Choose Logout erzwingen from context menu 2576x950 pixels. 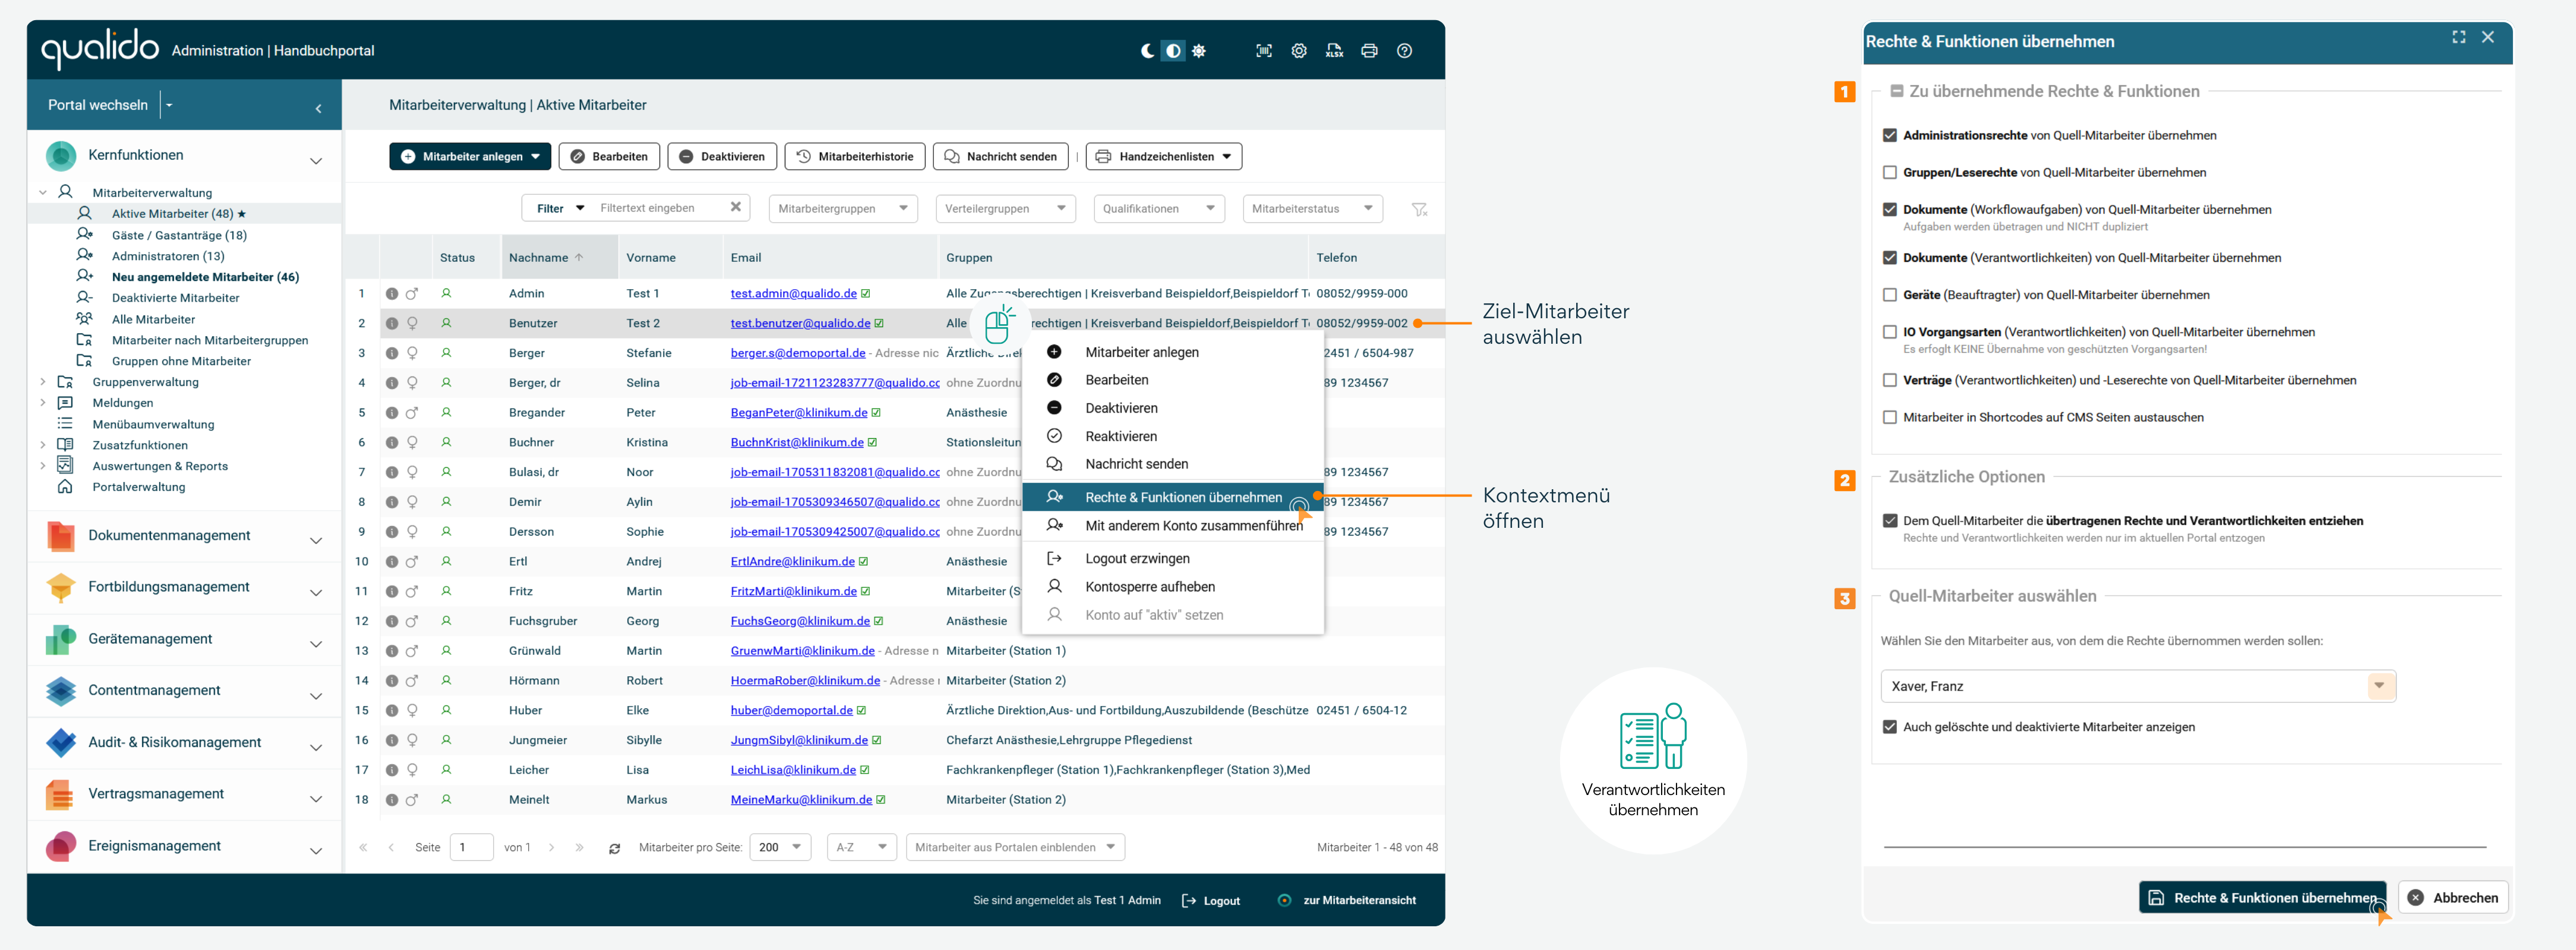[1137, 558]
